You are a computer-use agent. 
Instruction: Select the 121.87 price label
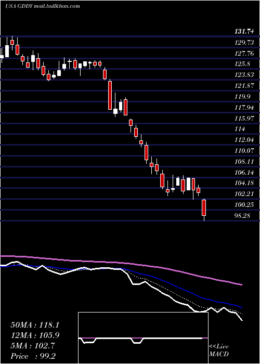(x=244, y=86)
